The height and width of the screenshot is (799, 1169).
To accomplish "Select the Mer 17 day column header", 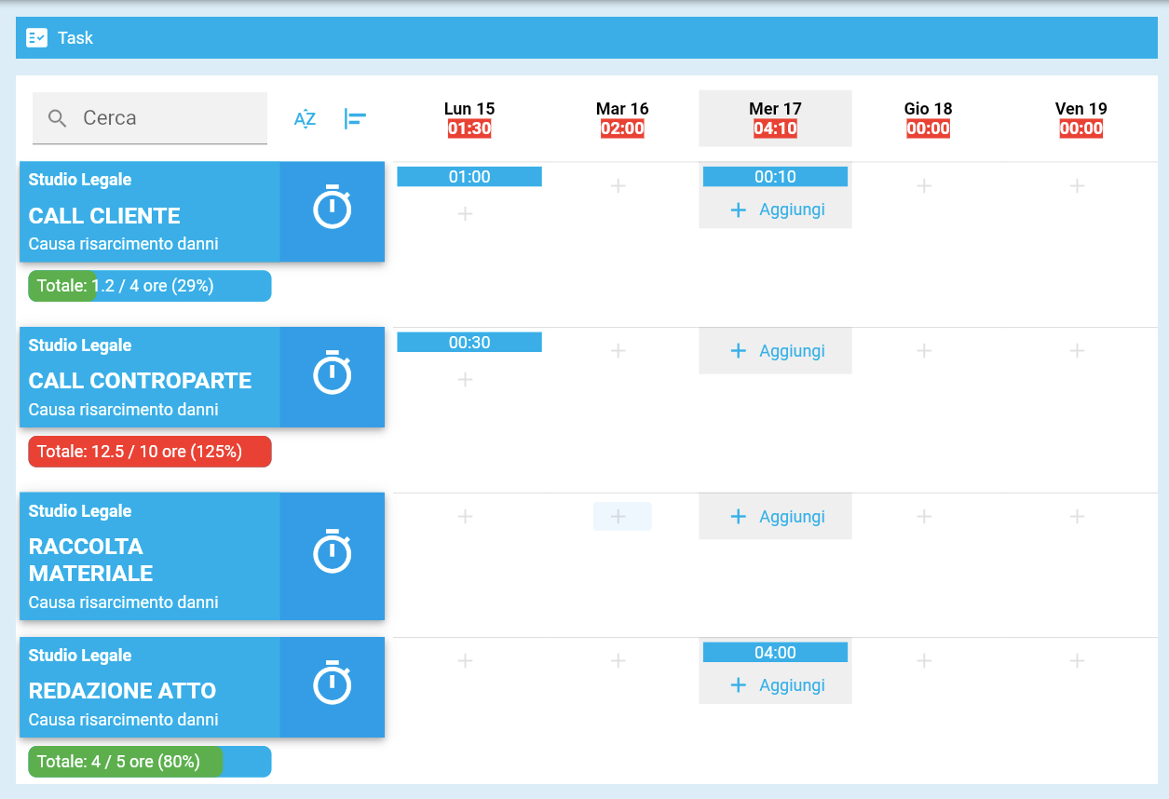I will pyautogui.click(x=775, y=118).
